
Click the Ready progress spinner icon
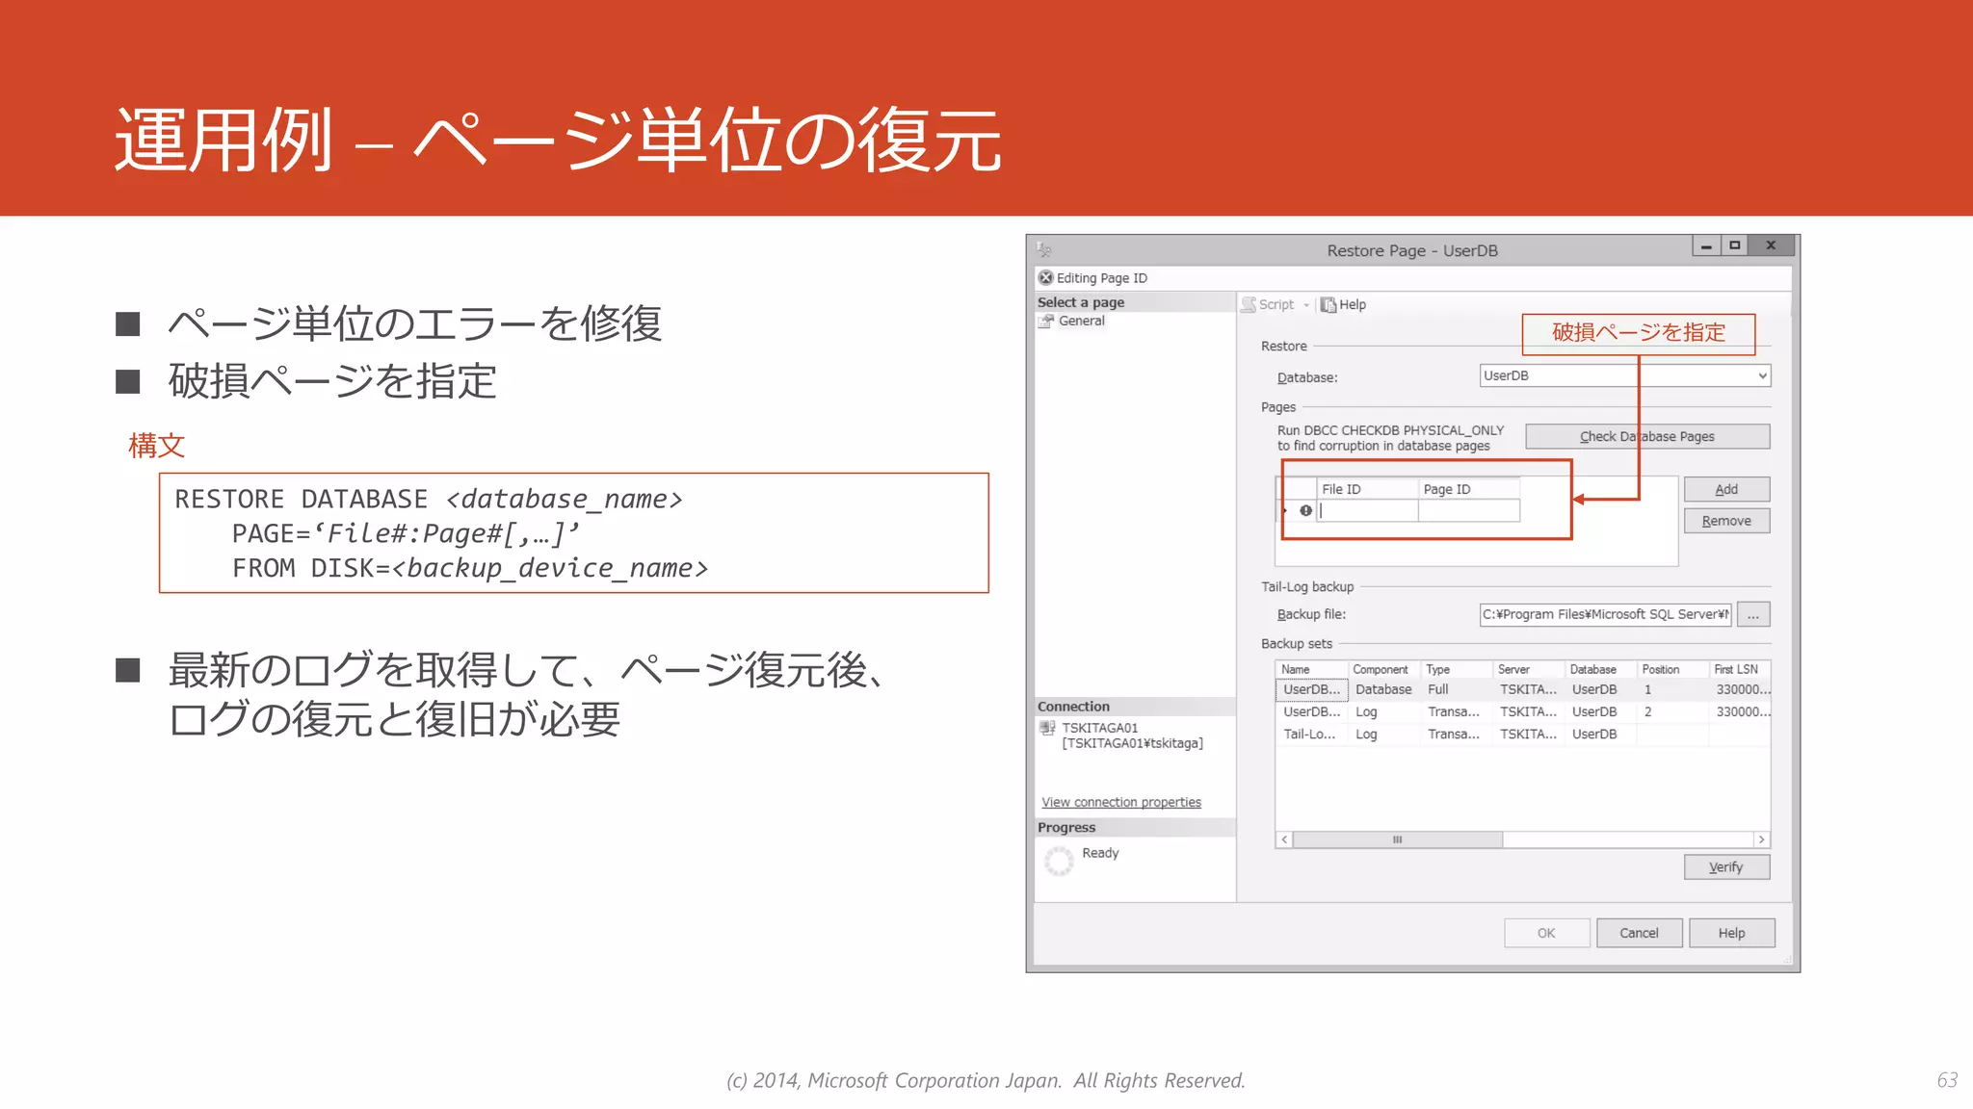click(1059, 860)
